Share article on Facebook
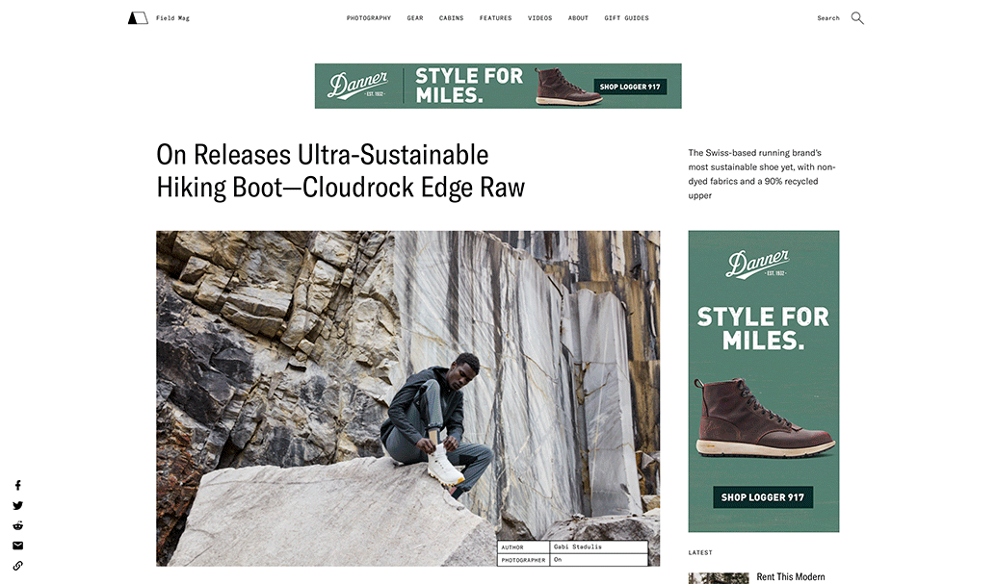 17,486
